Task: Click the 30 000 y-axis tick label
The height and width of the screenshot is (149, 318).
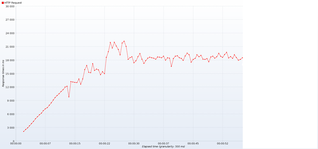Action: [x=10, y=6]
